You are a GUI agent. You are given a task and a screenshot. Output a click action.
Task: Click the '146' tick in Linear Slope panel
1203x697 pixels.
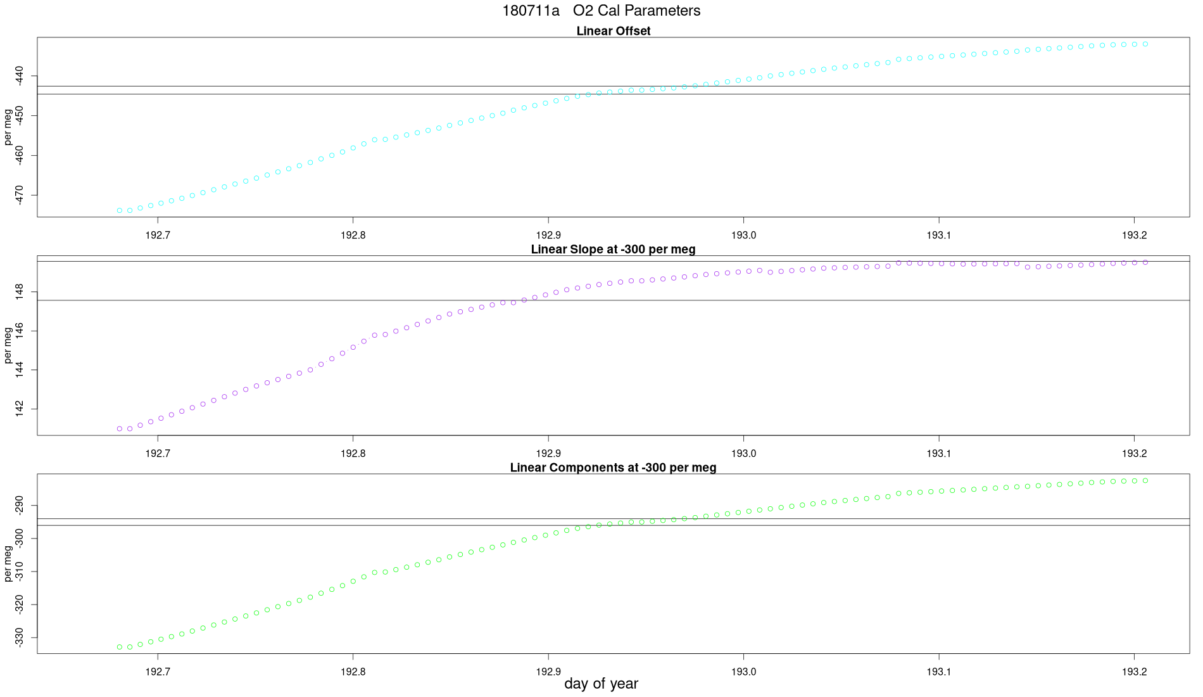click(x=19, y=331)
